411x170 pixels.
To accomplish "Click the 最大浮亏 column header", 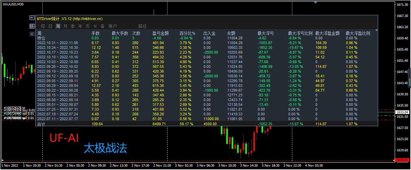I will pos(266,33).
